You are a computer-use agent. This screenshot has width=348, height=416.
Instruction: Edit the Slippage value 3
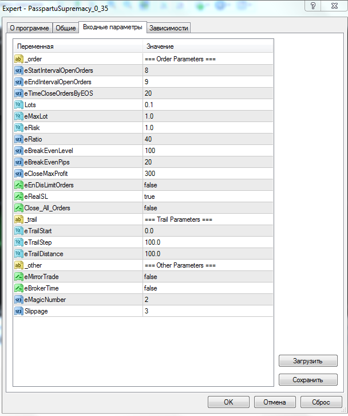[208, 311]
